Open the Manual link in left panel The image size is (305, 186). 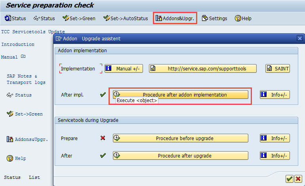tap(10, 57)
